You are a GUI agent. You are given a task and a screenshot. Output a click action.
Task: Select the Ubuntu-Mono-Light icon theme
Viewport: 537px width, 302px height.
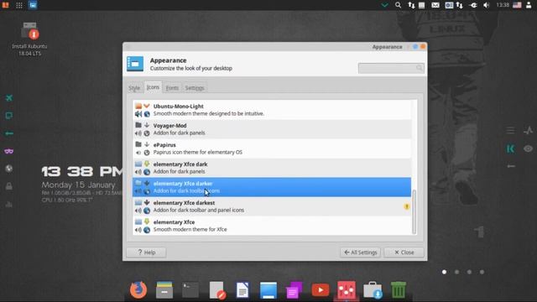[x=272, y=110]
